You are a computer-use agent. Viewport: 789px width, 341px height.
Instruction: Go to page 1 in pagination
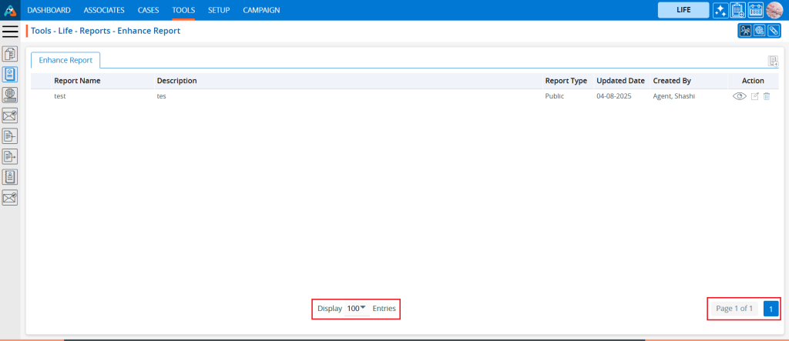pos(771,309)
